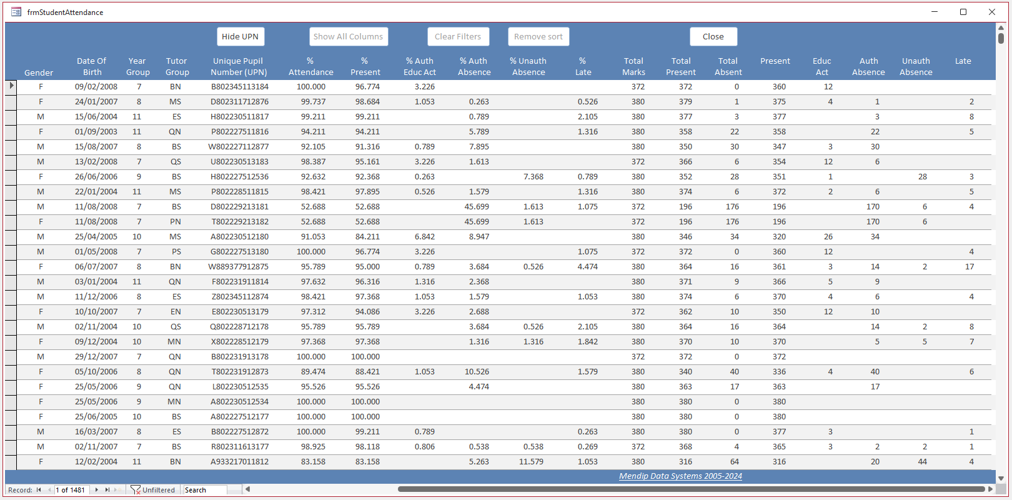Click the horizontal scrollbar left arrow

click(x=247, y=489)
